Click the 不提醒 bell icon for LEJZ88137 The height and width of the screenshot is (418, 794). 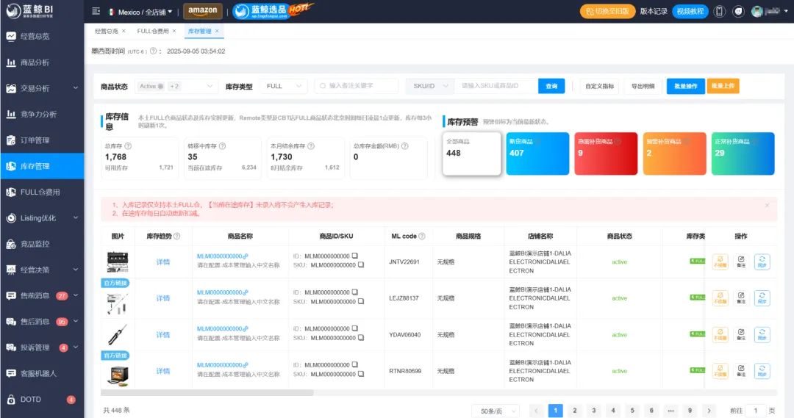pyautogui.click(x=720, y=298)
